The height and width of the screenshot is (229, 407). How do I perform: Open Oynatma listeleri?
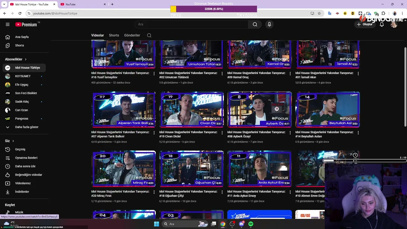tap(24, 158)
